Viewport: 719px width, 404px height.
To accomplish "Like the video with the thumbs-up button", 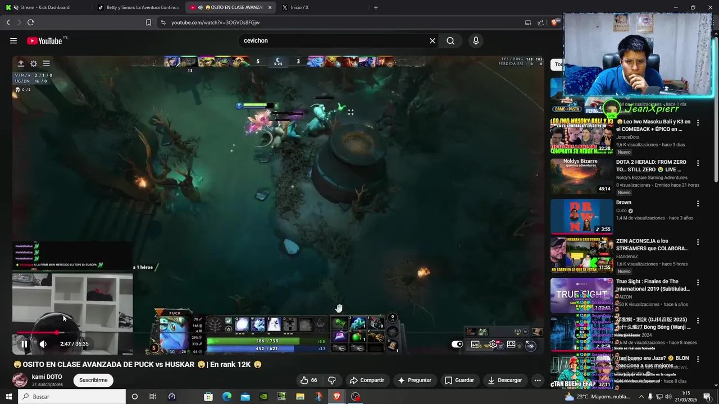I will [308, 380].
